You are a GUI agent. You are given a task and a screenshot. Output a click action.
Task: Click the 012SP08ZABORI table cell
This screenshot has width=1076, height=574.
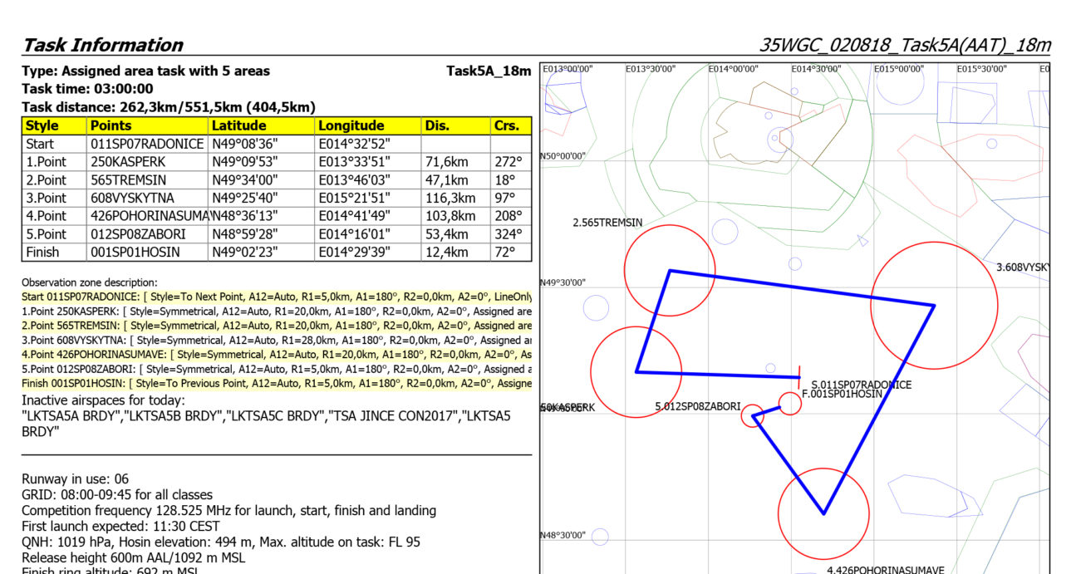138,234
